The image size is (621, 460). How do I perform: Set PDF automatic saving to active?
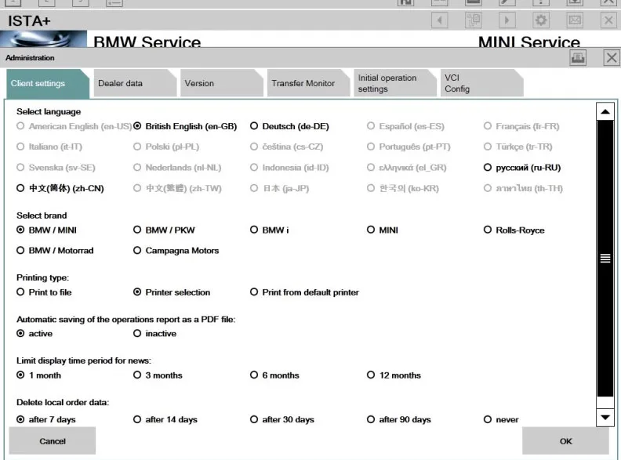point(34,333)
